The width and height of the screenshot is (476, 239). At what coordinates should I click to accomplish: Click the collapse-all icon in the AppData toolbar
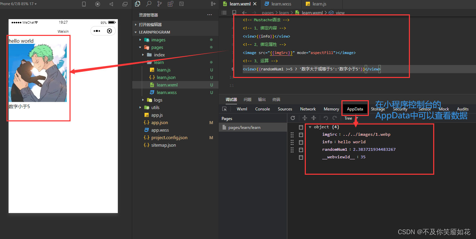point(313,118)
